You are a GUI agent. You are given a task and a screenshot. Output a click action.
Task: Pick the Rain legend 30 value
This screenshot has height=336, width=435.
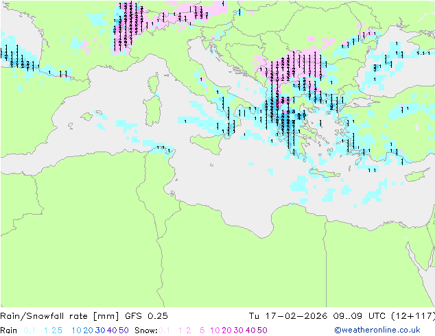coord(100,331)
